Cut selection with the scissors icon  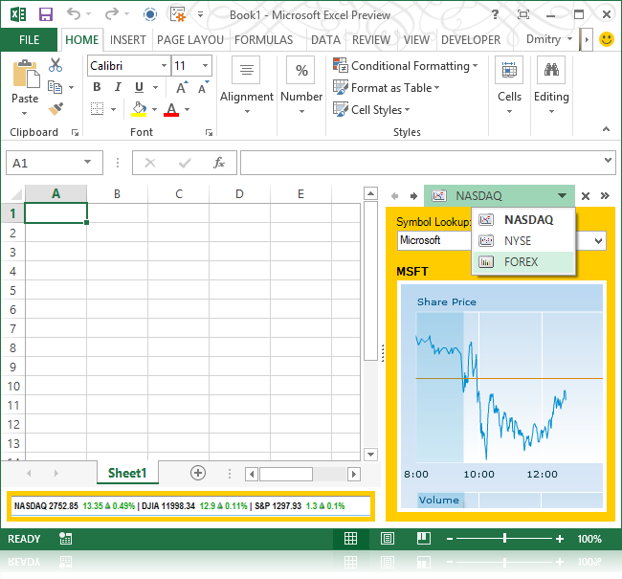(56, 65)
